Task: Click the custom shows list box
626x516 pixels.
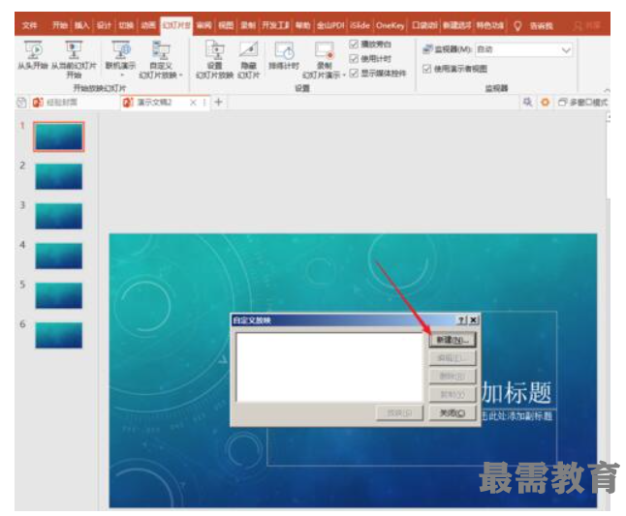Action: (x=329, y=367)
